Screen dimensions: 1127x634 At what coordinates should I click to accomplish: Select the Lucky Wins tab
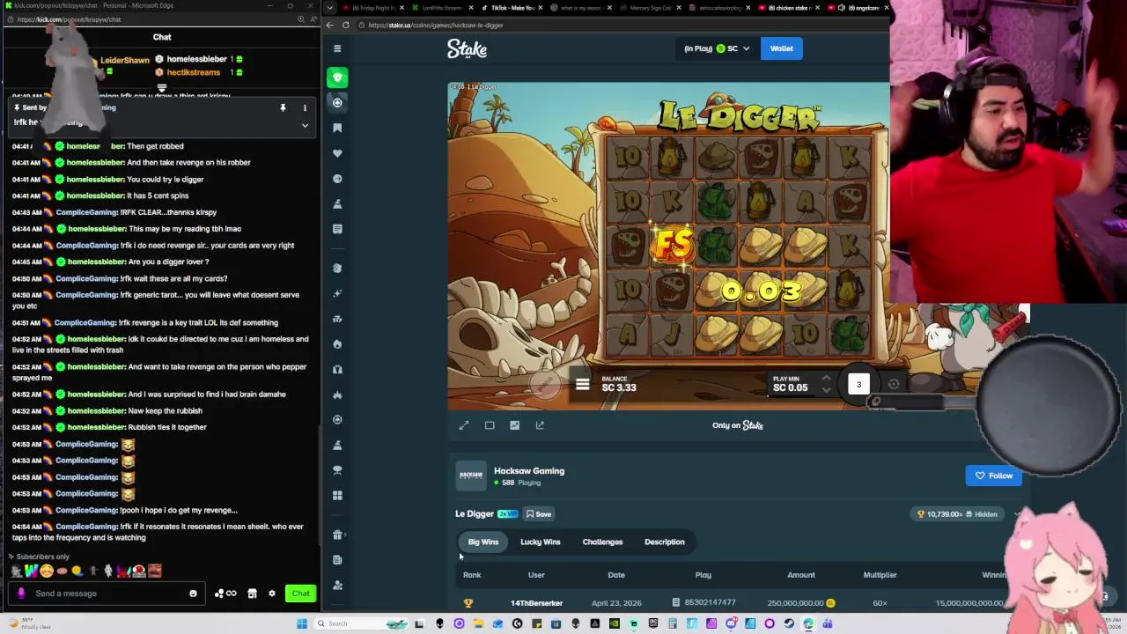[540, 542]
